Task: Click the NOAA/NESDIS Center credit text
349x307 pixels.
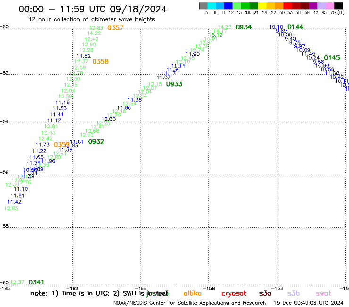Action: pyautogui.click(x=190, y=303)
